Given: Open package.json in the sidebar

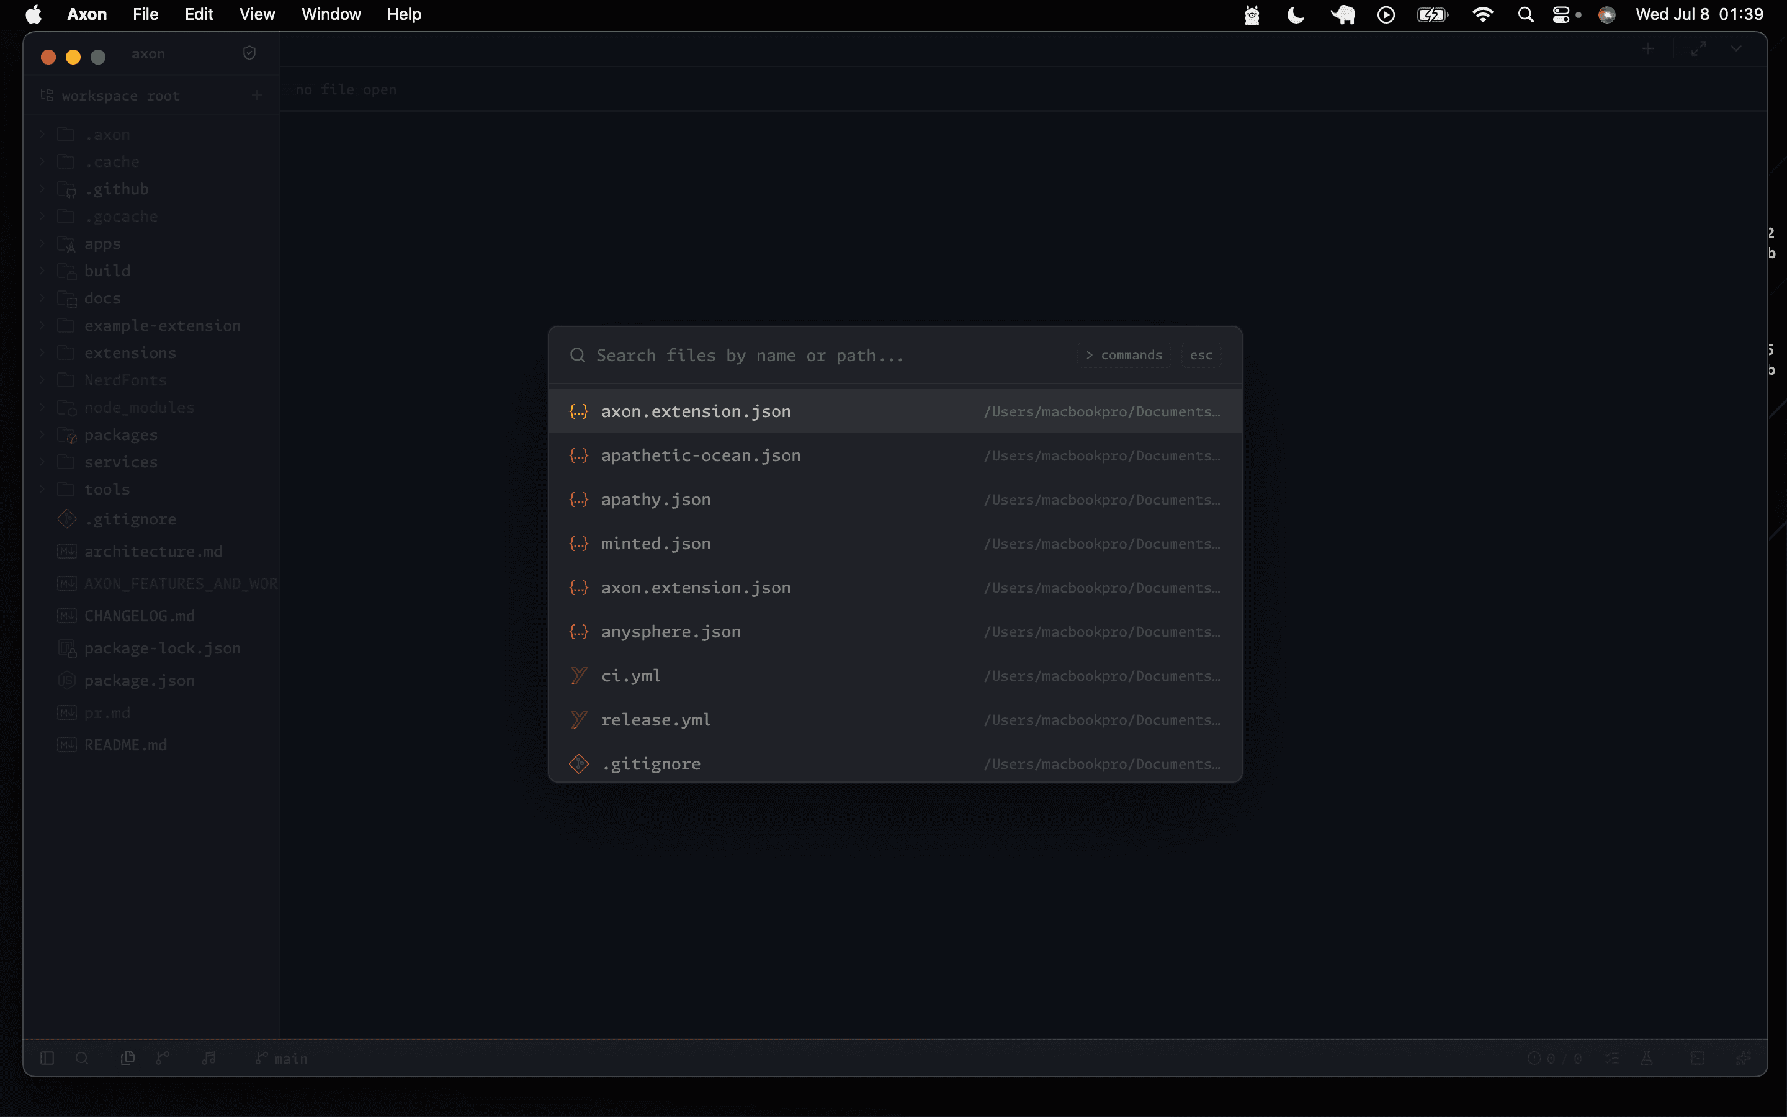Looking at the screenshot, I should (x=151, y=680).
